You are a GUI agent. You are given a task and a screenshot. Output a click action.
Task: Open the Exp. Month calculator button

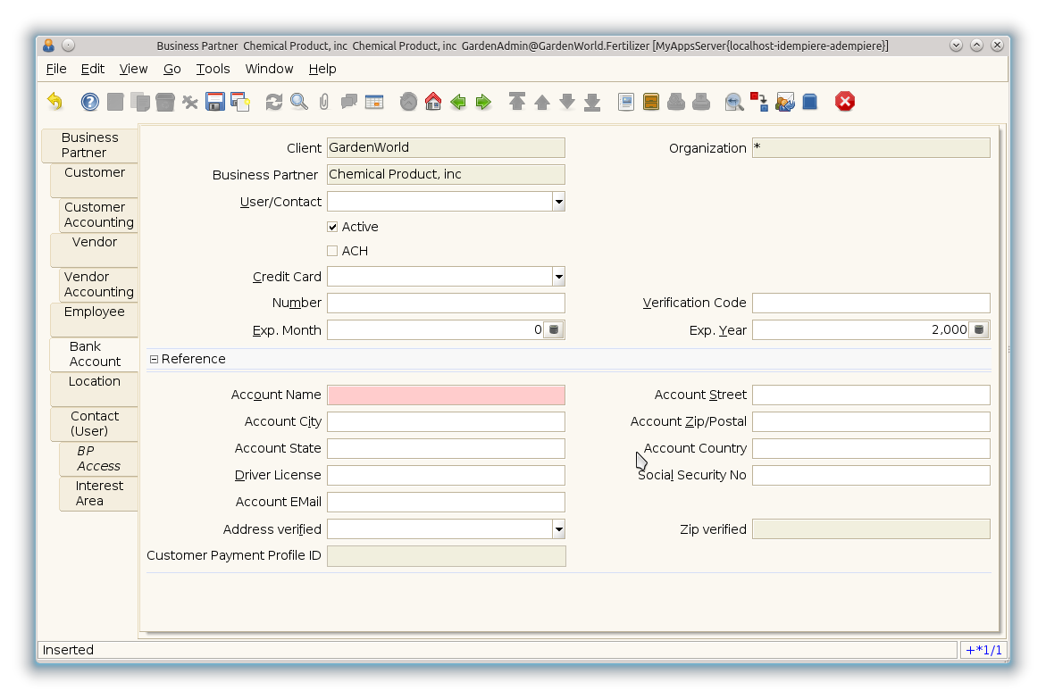coord(554,330)
